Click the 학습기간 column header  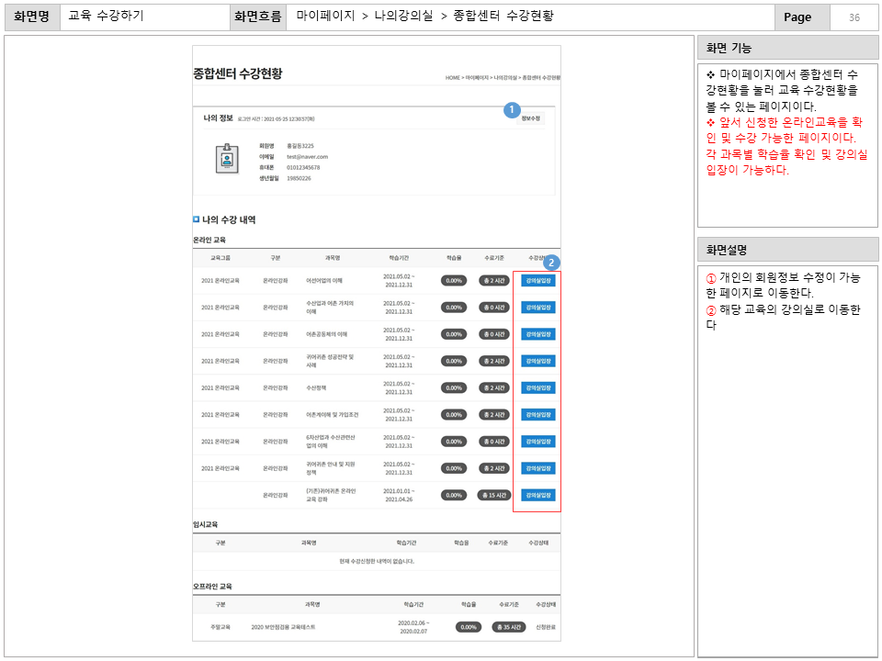[x=397, y=256]
